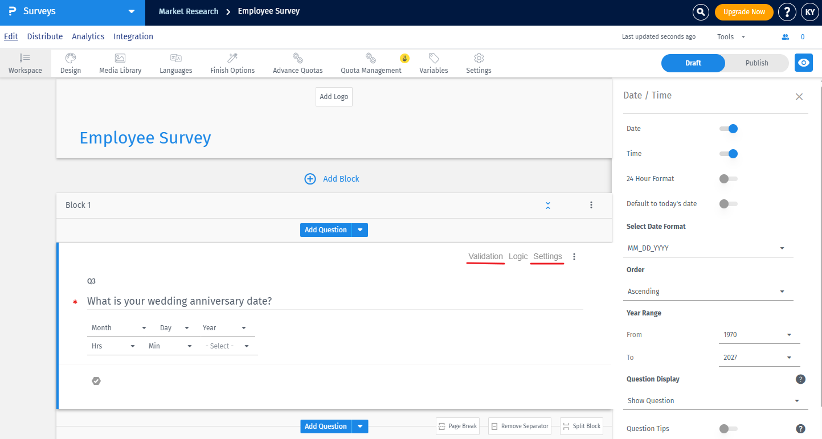Go to the Analytics tab
Image resolution: width=822 pixels, height=439 pixels.
click(x=88, y=36)
